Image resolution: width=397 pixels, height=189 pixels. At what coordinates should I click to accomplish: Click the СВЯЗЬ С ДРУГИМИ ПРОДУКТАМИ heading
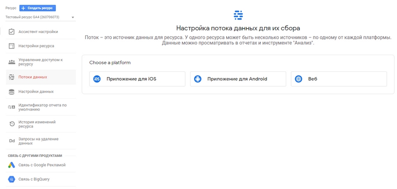click(35, 156)
